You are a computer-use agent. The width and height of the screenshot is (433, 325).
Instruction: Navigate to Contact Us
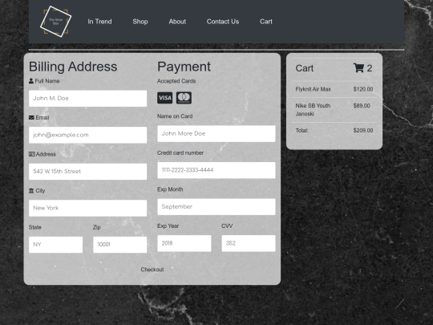click(223, 22)
